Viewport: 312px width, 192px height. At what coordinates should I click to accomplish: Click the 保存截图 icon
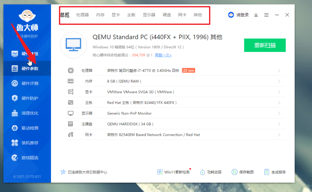pyautogui.click(x=234, y=172)
